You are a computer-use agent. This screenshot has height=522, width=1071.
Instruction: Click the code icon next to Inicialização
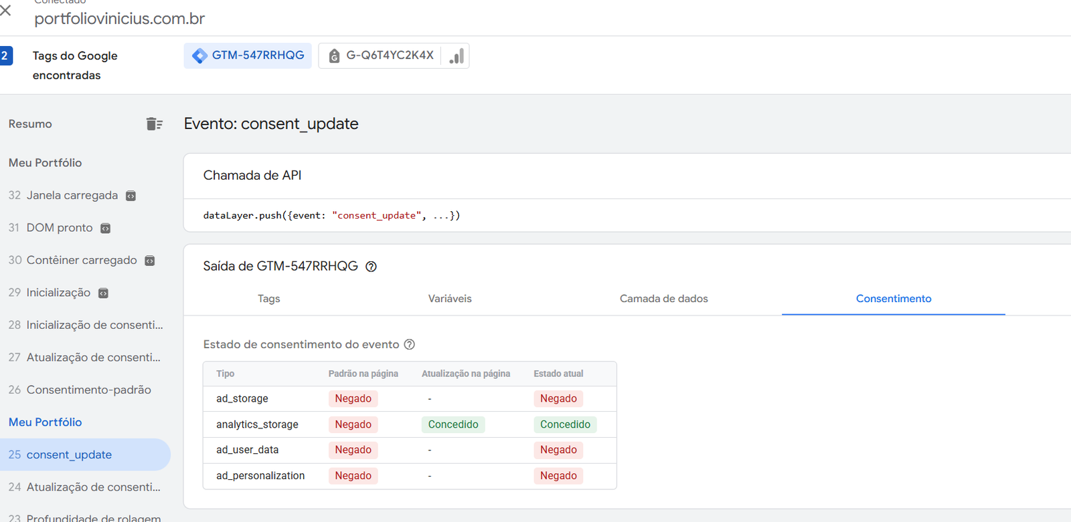(103, 293)
